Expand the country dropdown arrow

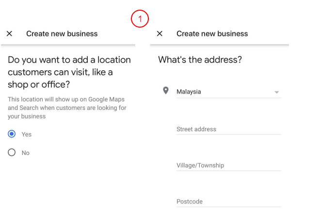[x=276, y=92]
